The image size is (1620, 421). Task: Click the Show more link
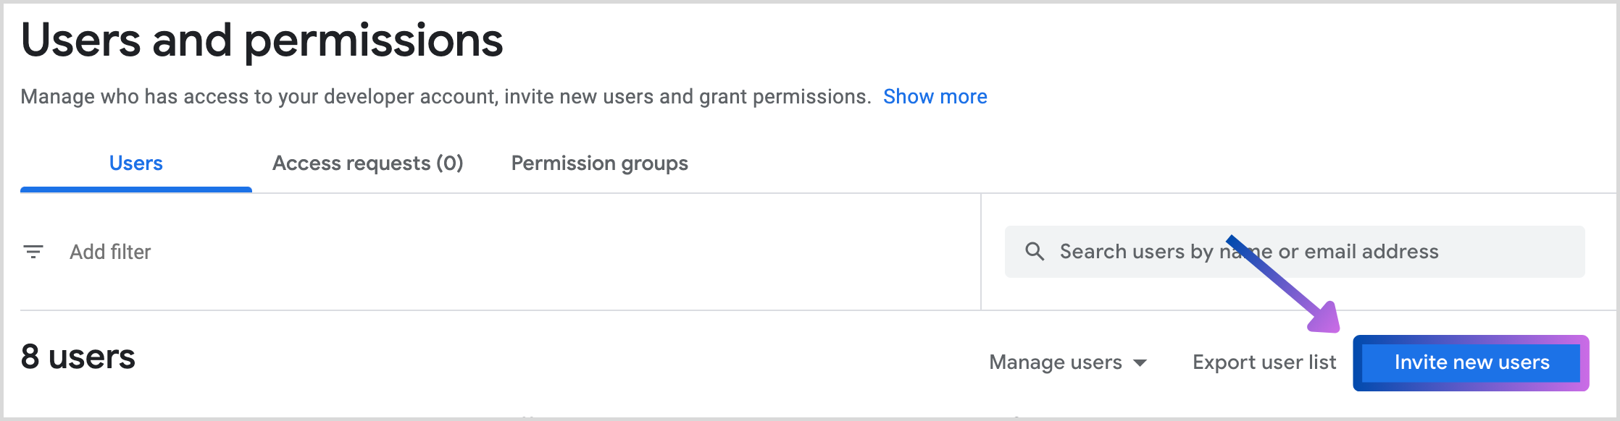(935, 97)
